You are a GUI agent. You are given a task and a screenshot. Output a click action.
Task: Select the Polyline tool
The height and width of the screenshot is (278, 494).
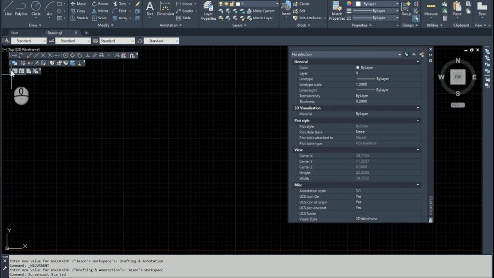pyautogui.click(x=21, y=9)
